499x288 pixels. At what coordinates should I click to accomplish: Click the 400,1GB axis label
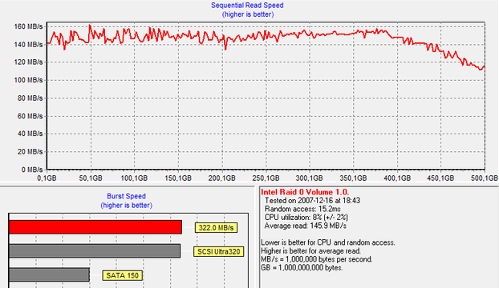click(x=397, y=178)
